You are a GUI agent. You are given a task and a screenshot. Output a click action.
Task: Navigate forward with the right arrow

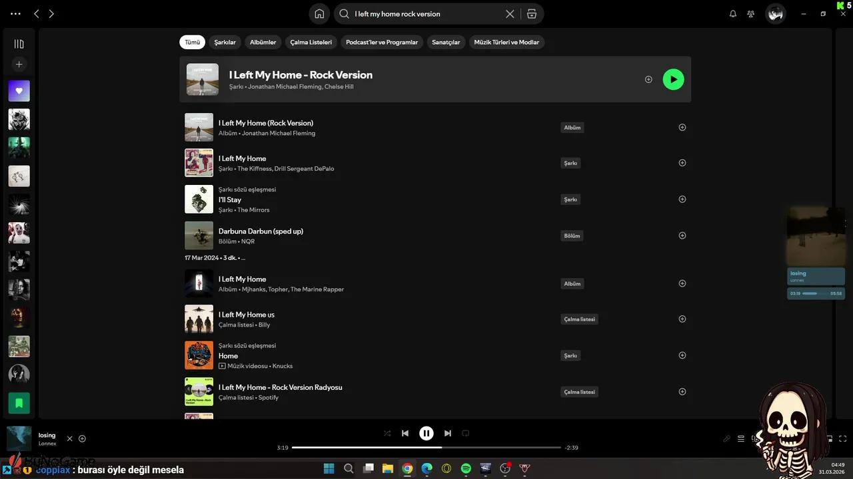point(51,13)
